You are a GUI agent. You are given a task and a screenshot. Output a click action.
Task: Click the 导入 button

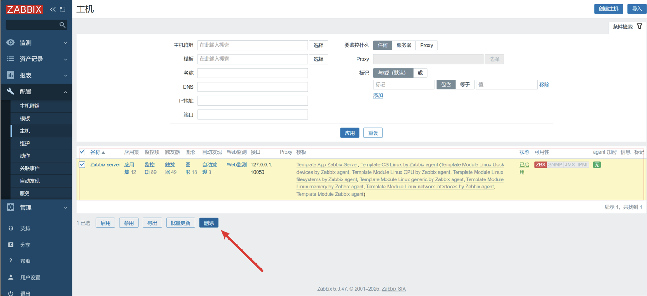[637, 9]
